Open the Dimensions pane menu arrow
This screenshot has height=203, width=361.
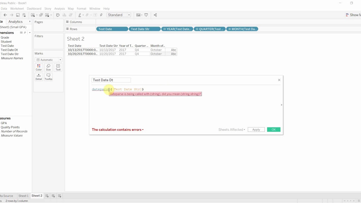point(30,33)
